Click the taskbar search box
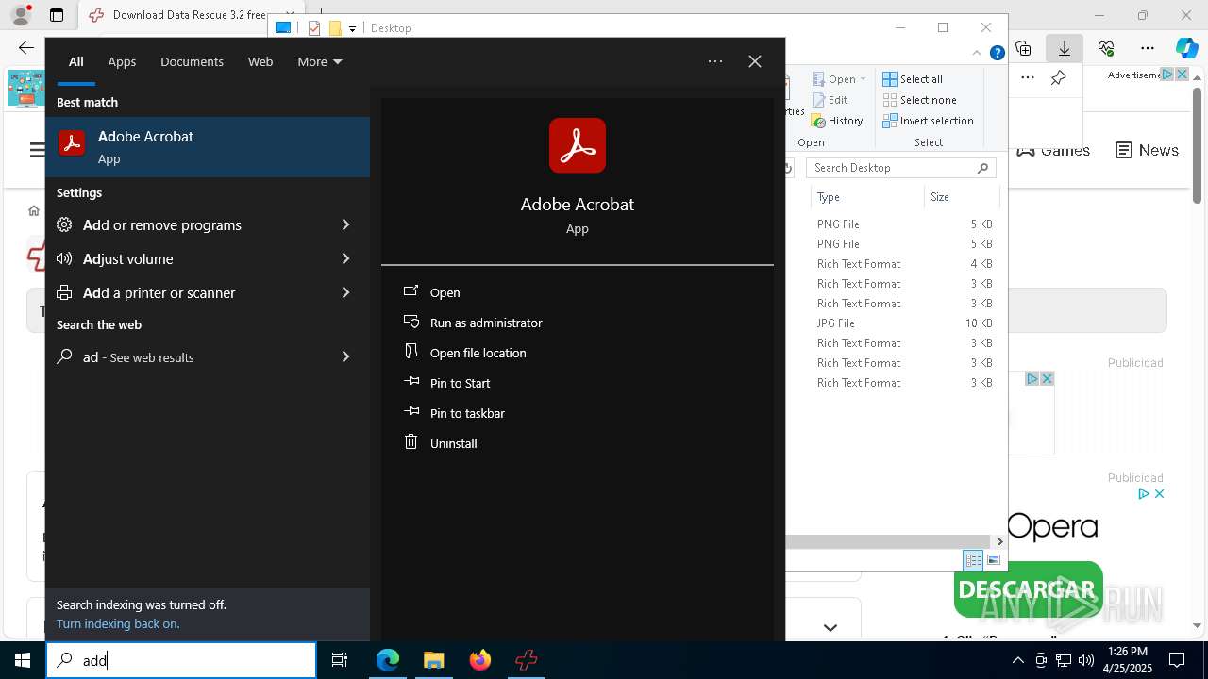Screen dimensions: 1208x679 181,660
